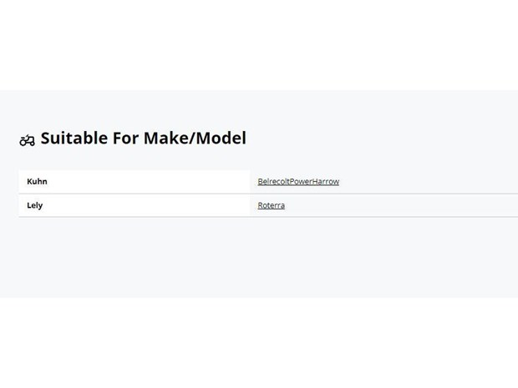Open the BelrecoltPowerHarrow model link
The height and width of the screenshot is (388, 518).
click(298, 181)
